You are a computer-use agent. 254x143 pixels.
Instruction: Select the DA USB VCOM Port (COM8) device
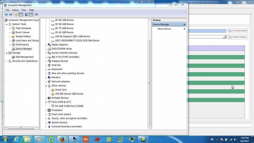(69, 106)
